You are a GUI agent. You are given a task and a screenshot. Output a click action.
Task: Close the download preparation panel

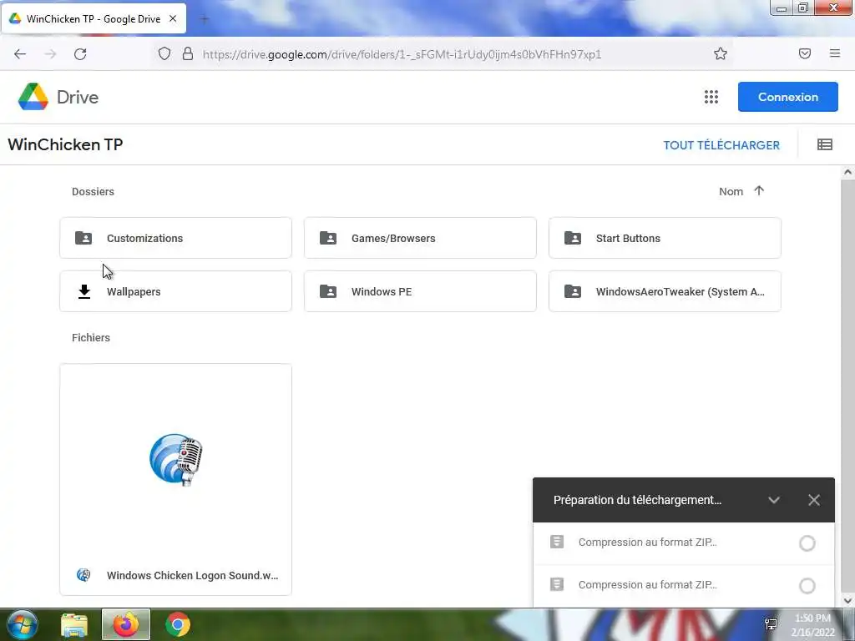pyautogui.click(x=814, y=500)
